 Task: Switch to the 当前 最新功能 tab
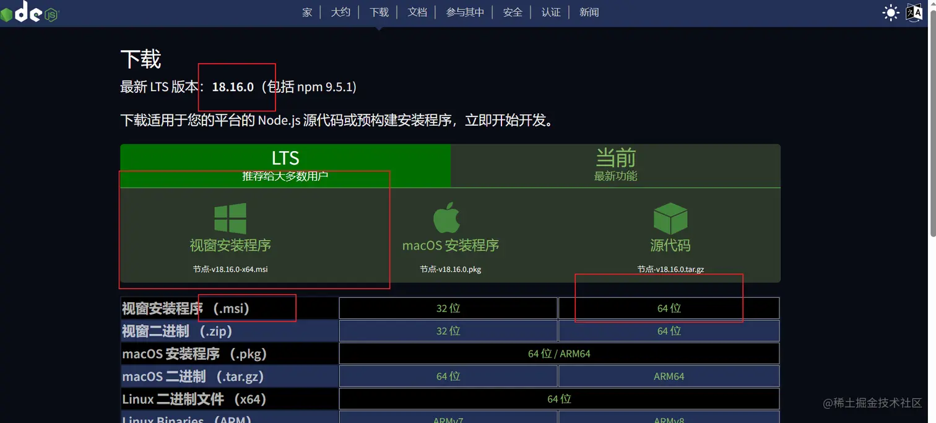(615, 165)
